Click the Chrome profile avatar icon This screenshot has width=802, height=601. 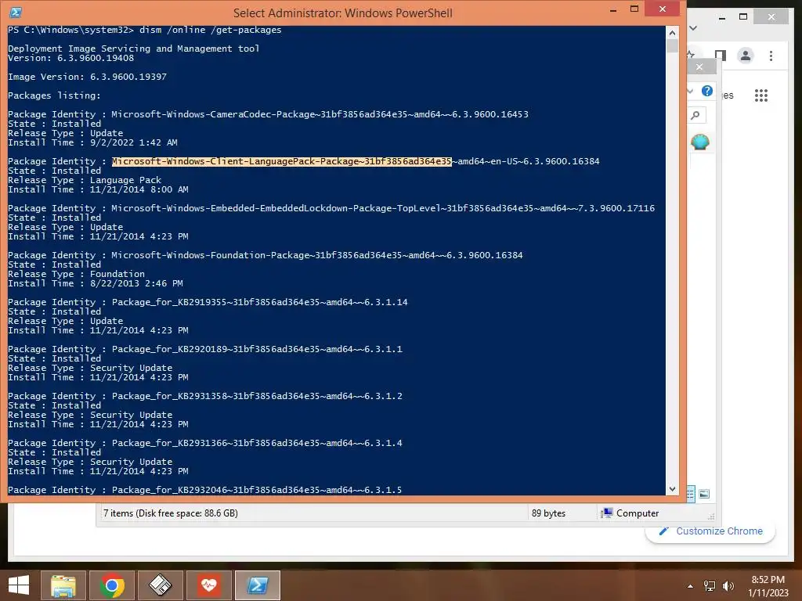[x=746, y=56]
